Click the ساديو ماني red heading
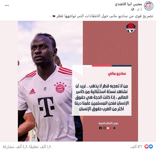156x151 pixels. (x=117, y=74)
